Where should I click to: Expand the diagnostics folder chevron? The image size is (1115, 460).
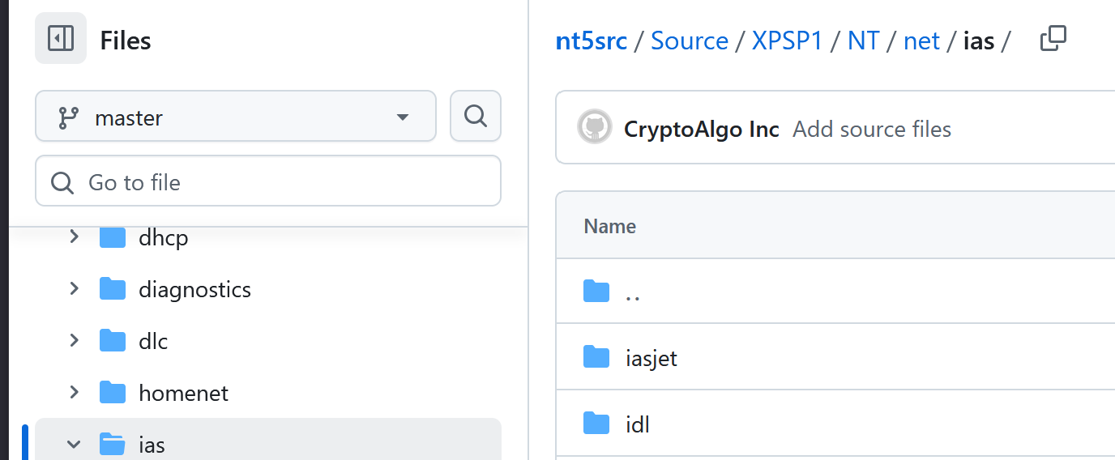(x=74, y=289)
